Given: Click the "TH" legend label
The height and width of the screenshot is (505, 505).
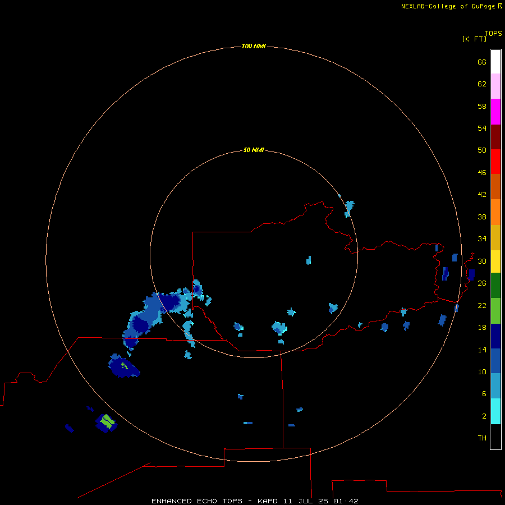Looking at the screenshot, I should pyautogui.click(x=482, y=438).
